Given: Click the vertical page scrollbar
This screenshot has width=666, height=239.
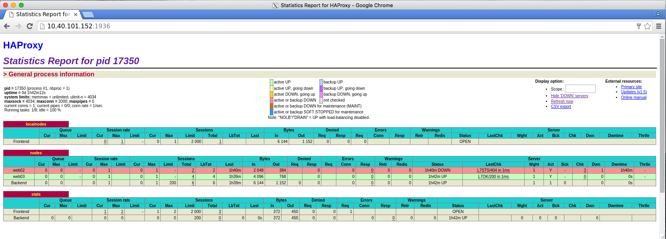Looking at the screenshot, I should (x=662, y=118).
